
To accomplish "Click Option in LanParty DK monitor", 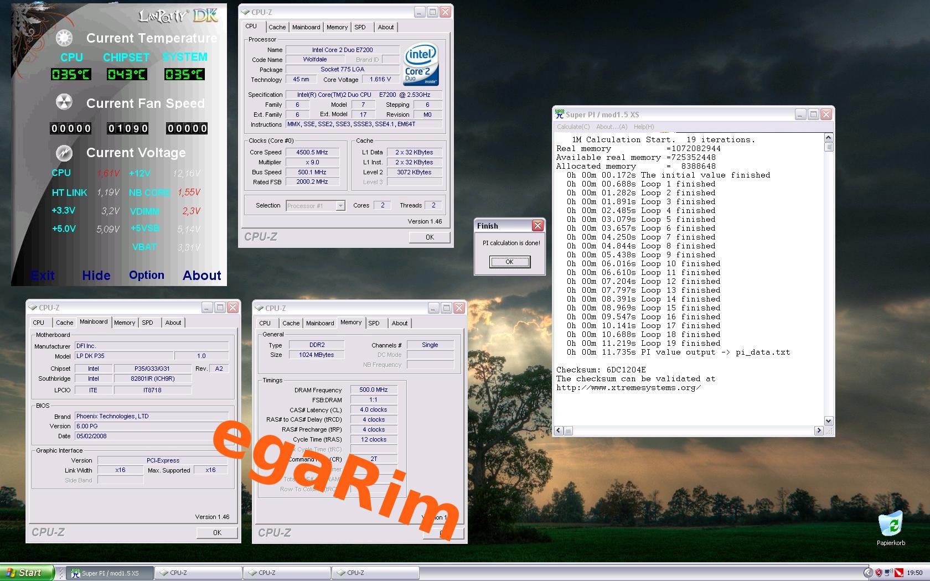I will (147, 275).
